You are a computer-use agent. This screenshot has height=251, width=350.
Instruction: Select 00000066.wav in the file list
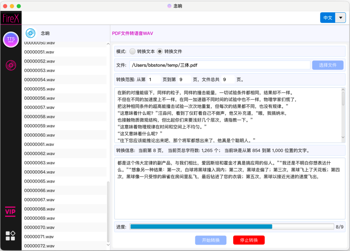(x=64, y=191)
